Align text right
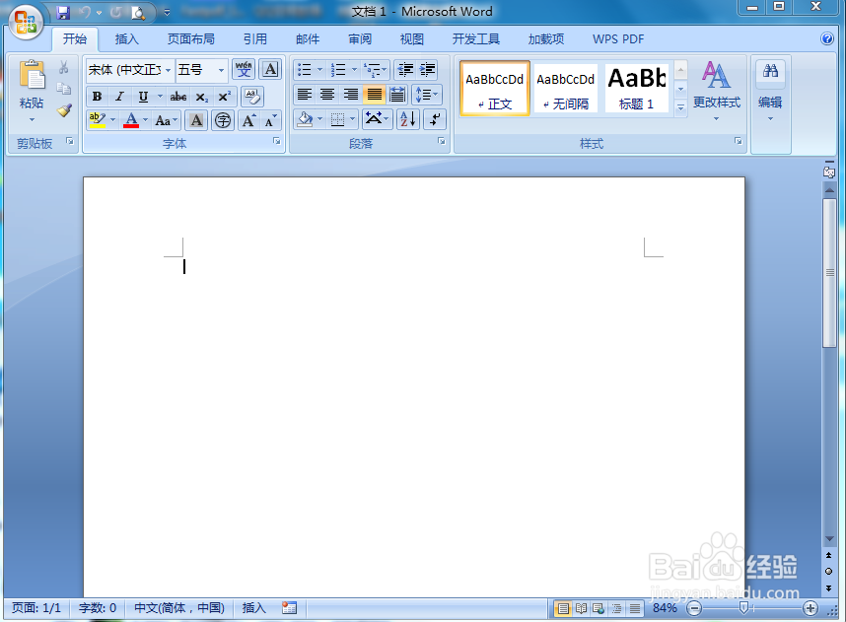846x622 pixels. [x=351, y=95]
